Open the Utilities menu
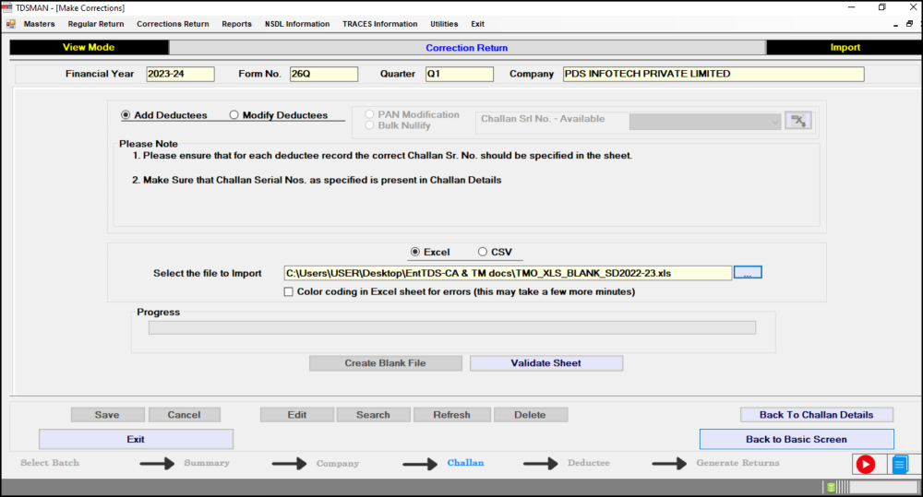The image size is (923, 497). tap(444, 24)
